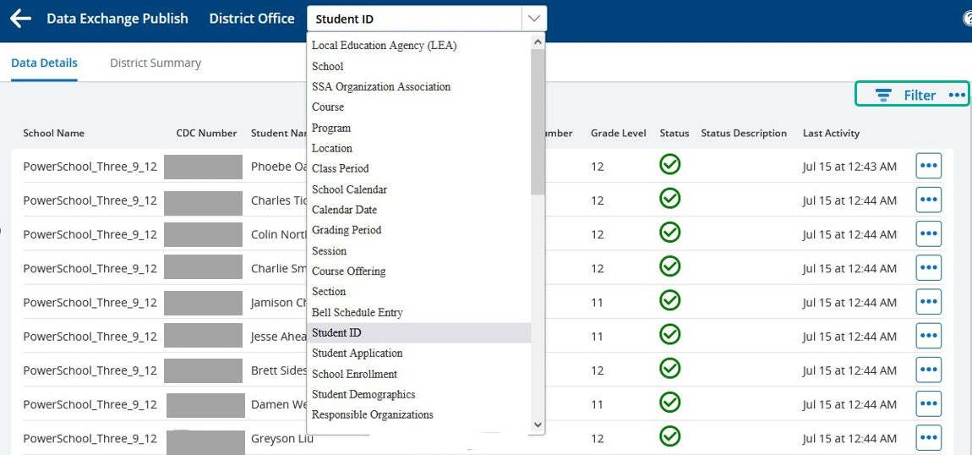The image size is (972, 455).
Task: Click the green status checkmark in Colin's row
Action: [x=669, y=233]
